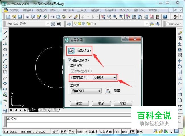Click the 取消 button

(102, 103)
